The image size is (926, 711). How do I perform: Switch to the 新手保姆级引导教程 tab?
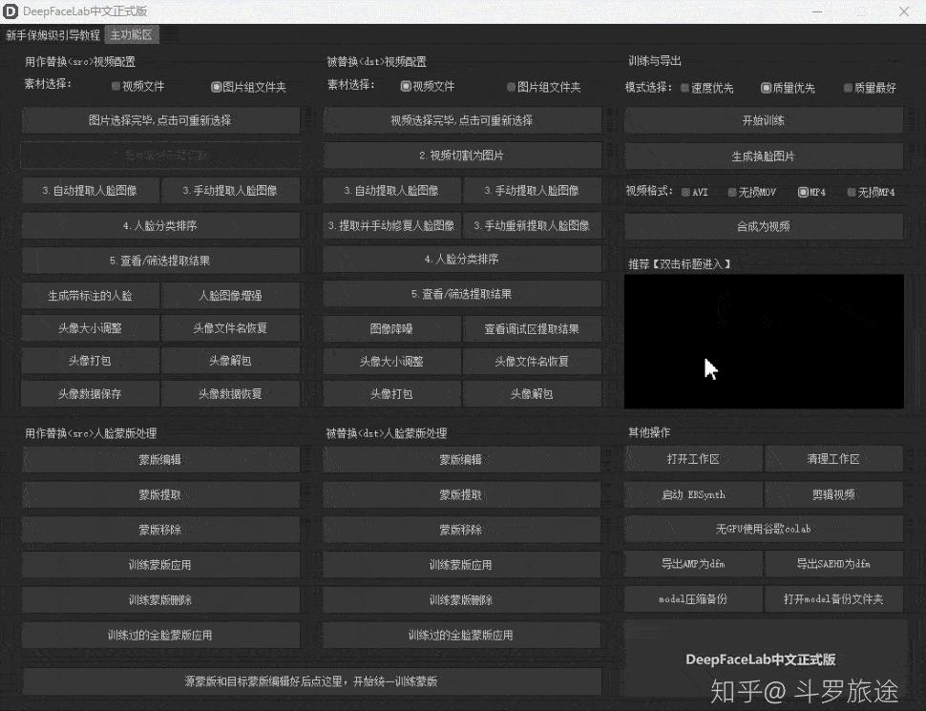53,33
